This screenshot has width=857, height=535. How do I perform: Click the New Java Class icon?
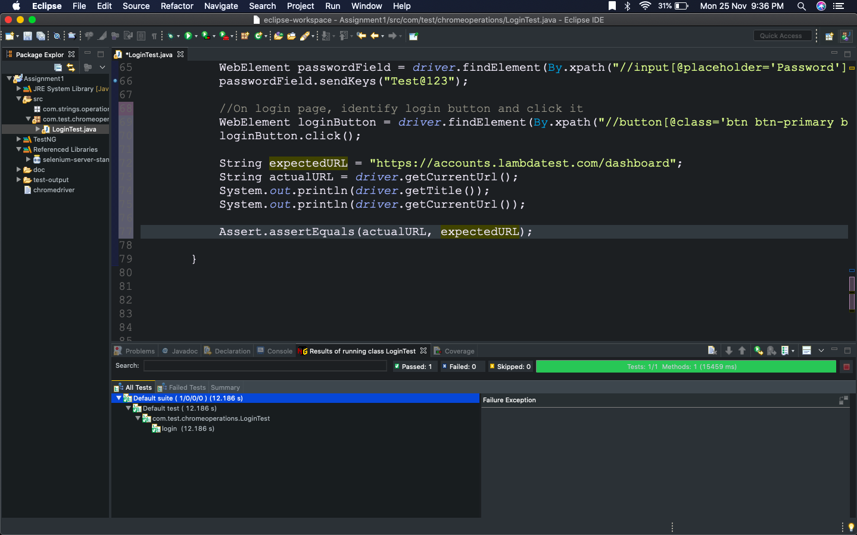click(259, 36)
